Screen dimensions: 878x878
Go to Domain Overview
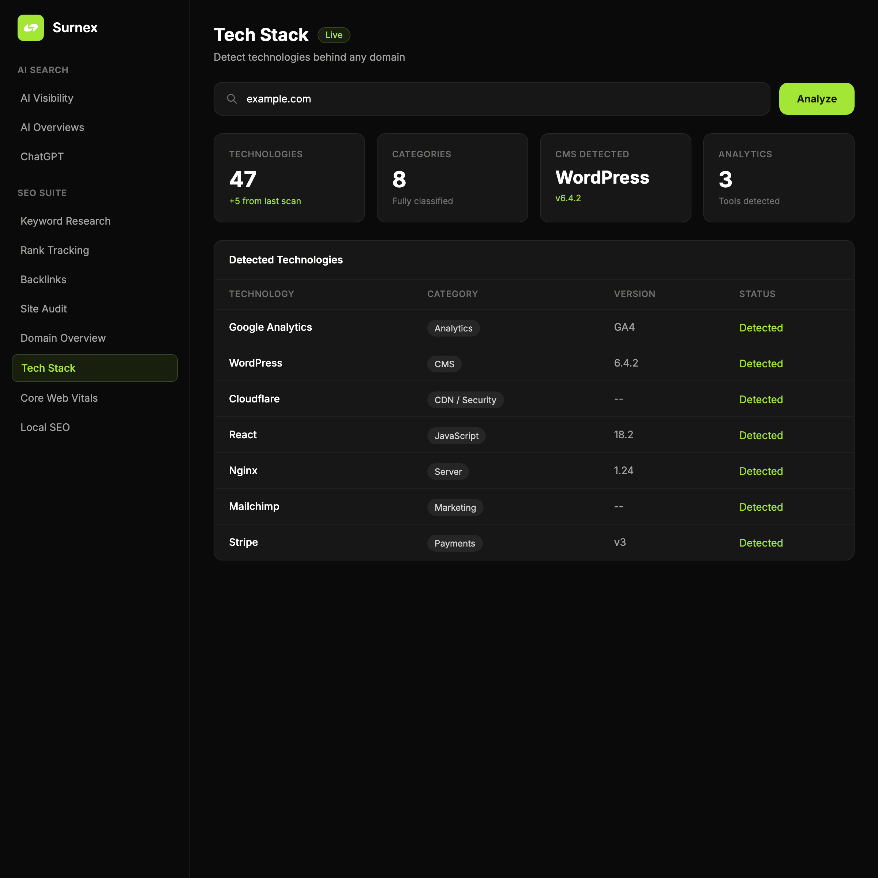pos(63,338)
